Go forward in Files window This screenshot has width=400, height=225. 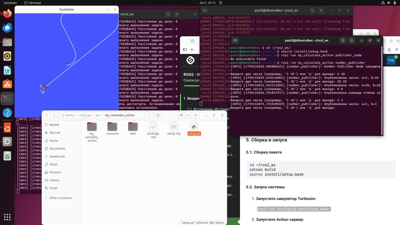click(x=54, y=115)
